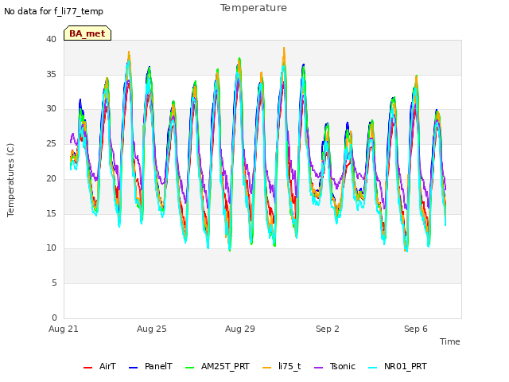The image size is (509, 382).
Task: Click the BA_met label box
Action: (x=87, y=33)
